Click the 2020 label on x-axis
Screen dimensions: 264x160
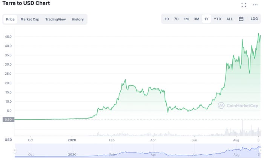click(72, 140)
